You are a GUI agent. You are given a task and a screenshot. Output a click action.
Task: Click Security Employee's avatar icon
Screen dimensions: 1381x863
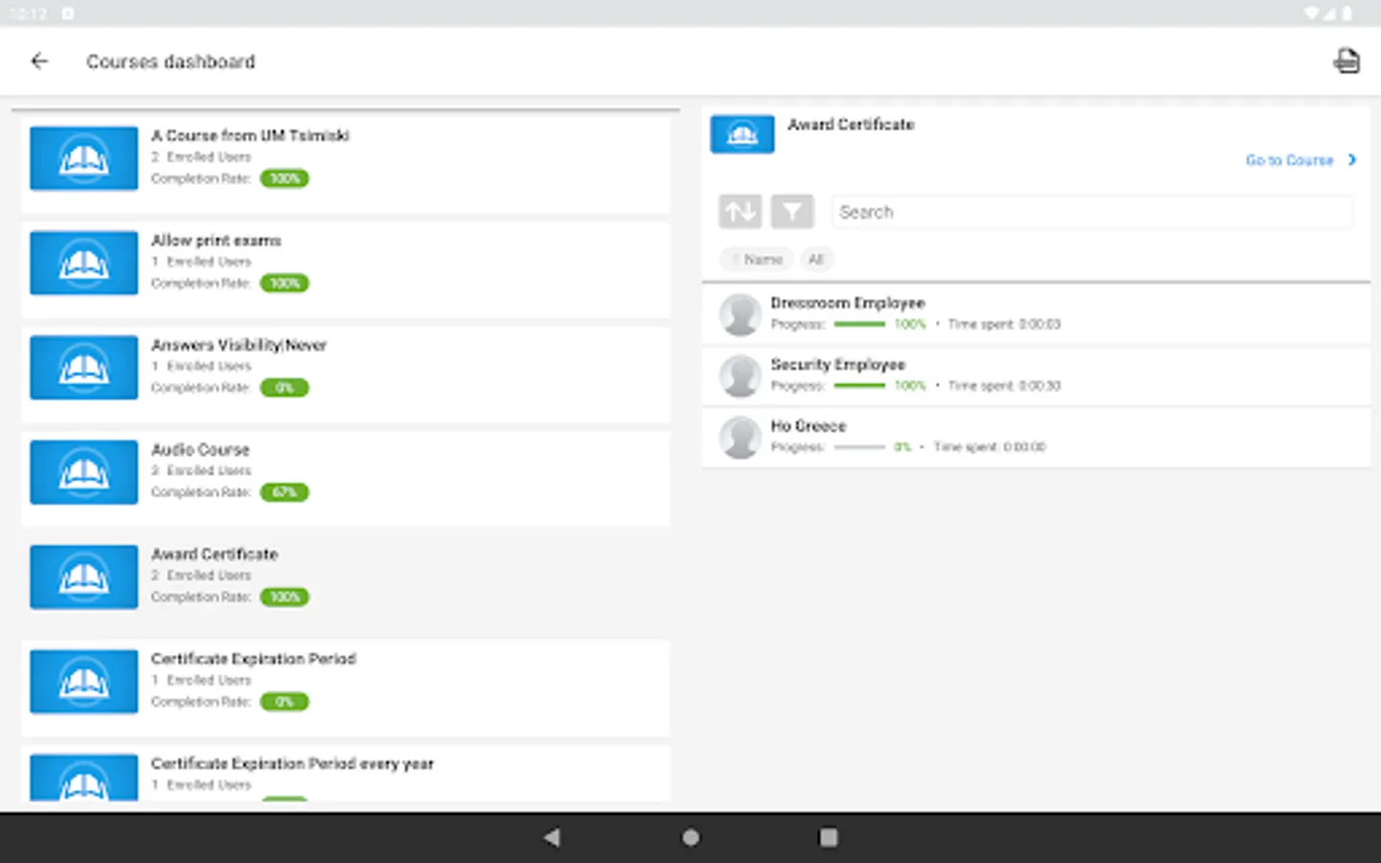[x=739, y=375]
